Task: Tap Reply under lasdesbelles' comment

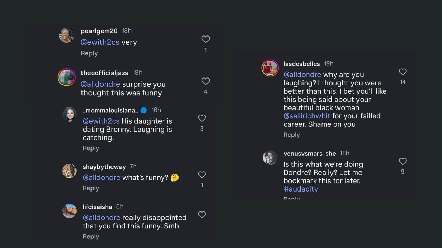Action: pyautogui.click(x=291, y=135)
